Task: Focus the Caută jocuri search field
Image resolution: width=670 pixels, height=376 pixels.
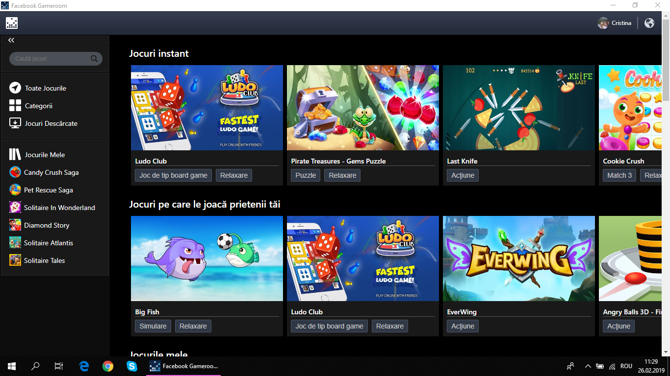Action: click(x=56, y=59)
